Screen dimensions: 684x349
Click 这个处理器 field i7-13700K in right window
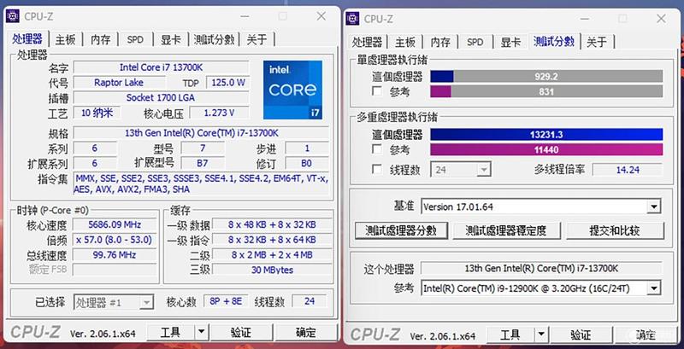click(541, 268)
